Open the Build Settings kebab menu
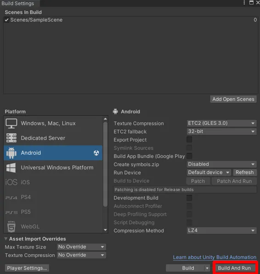Viewport: 260px width, 274px height. pos(244,3)
